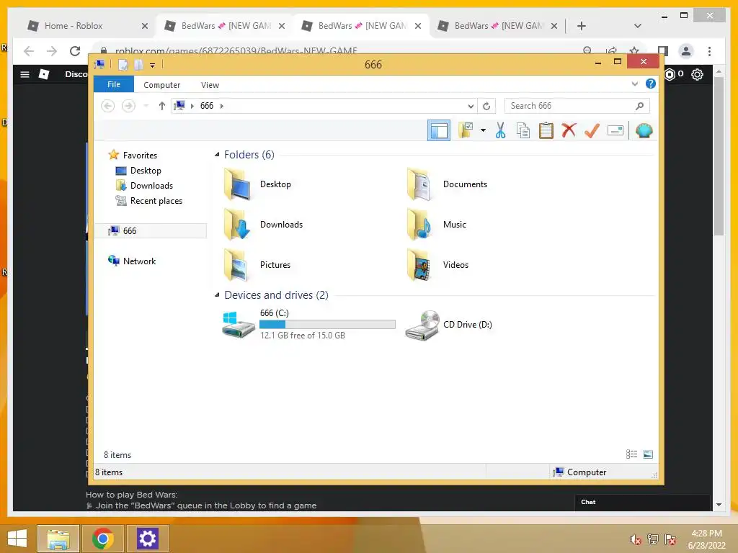
Task: Open Explorer Help question mark icon
Action: [x=651, y=84]
